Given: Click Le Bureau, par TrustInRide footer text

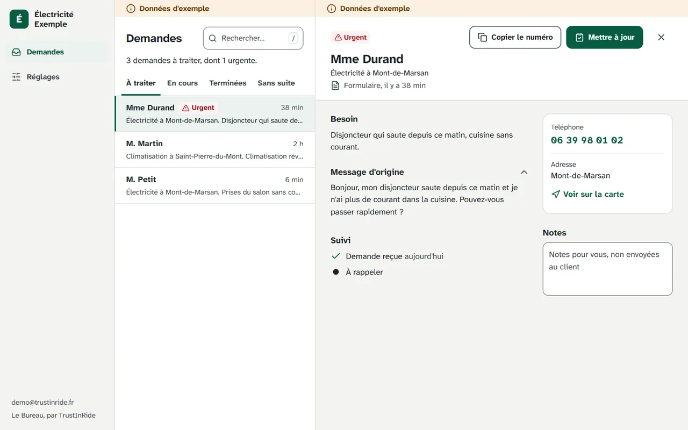Looking at the screenshot, I should tap(54, 415).
